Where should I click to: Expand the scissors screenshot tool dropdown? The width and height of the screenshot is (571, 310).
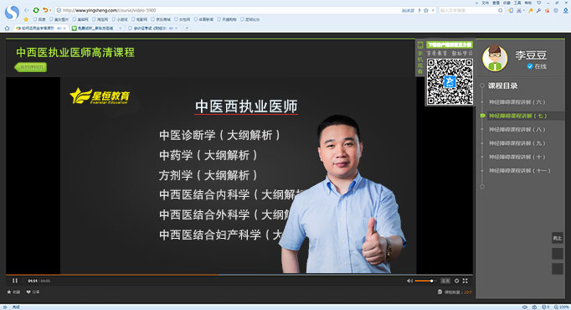pyautogui.click(x=525, y=11)
